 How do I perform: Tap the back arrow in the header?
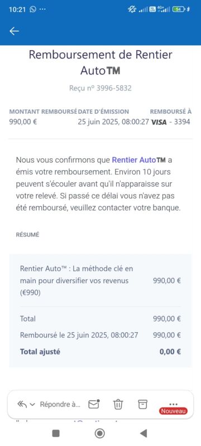(x=14, y=31)
